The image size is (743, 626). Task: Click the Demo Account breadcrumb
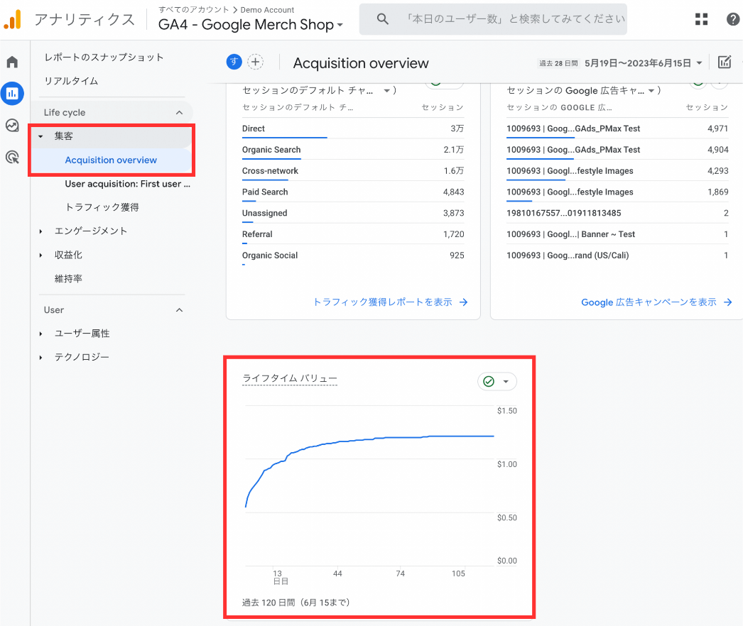click(267, 10)
